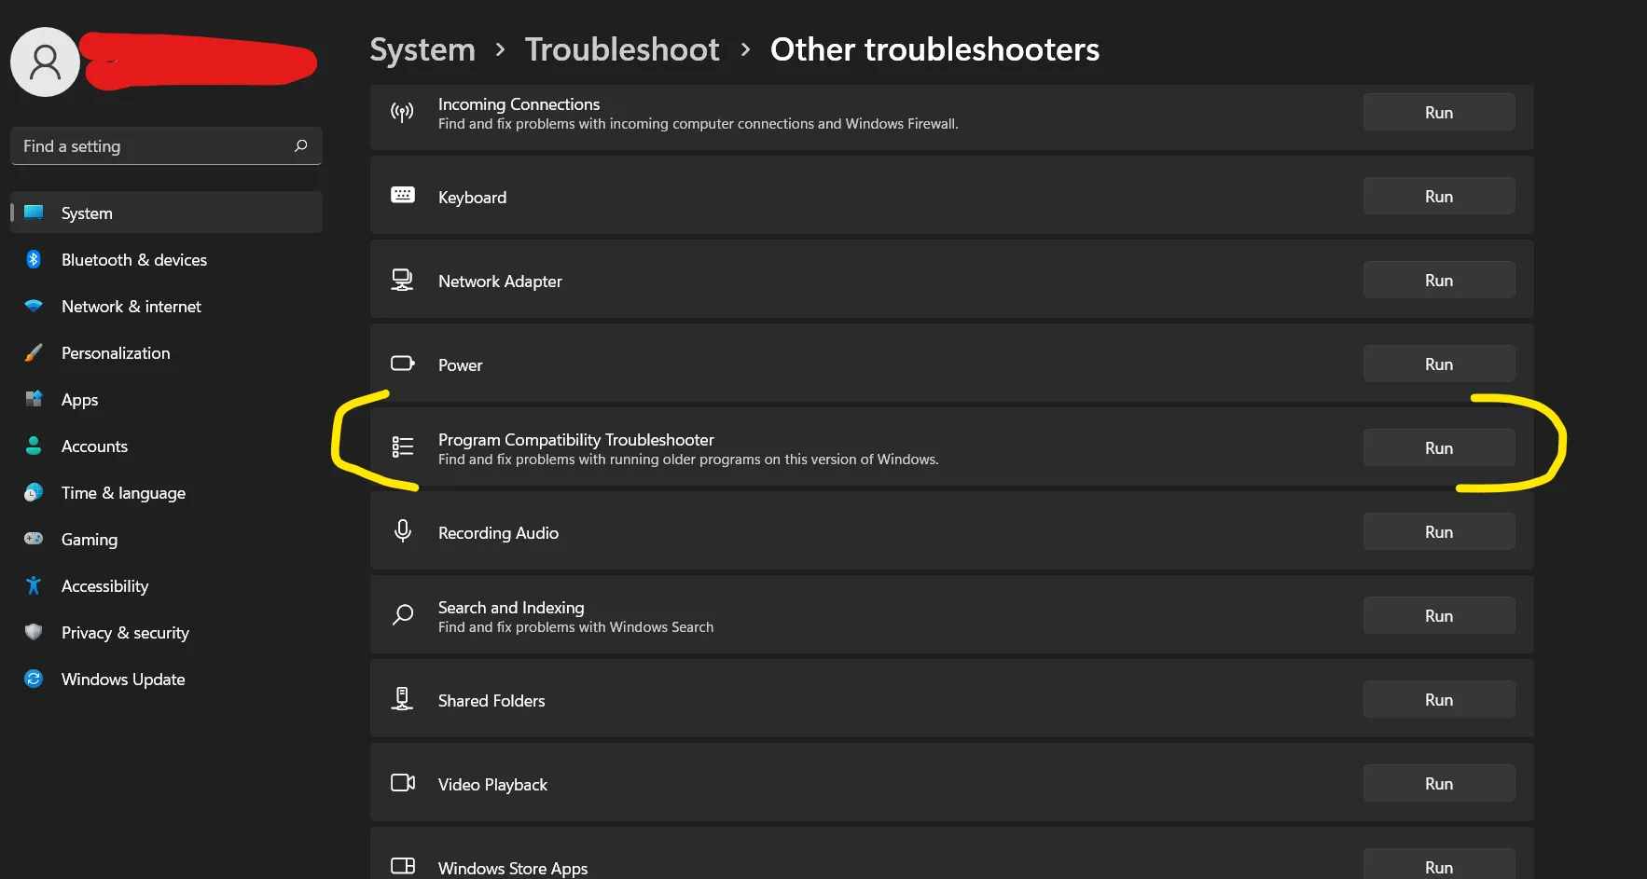
Task: Click the 'Recording Audio' row title text
Action: (x=498, y=533)
